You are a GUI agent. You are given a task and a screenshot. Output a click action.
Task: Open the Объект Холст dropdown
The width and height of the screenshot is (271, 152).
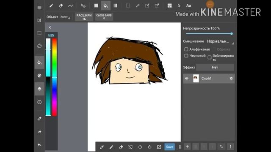click(65, 17)
